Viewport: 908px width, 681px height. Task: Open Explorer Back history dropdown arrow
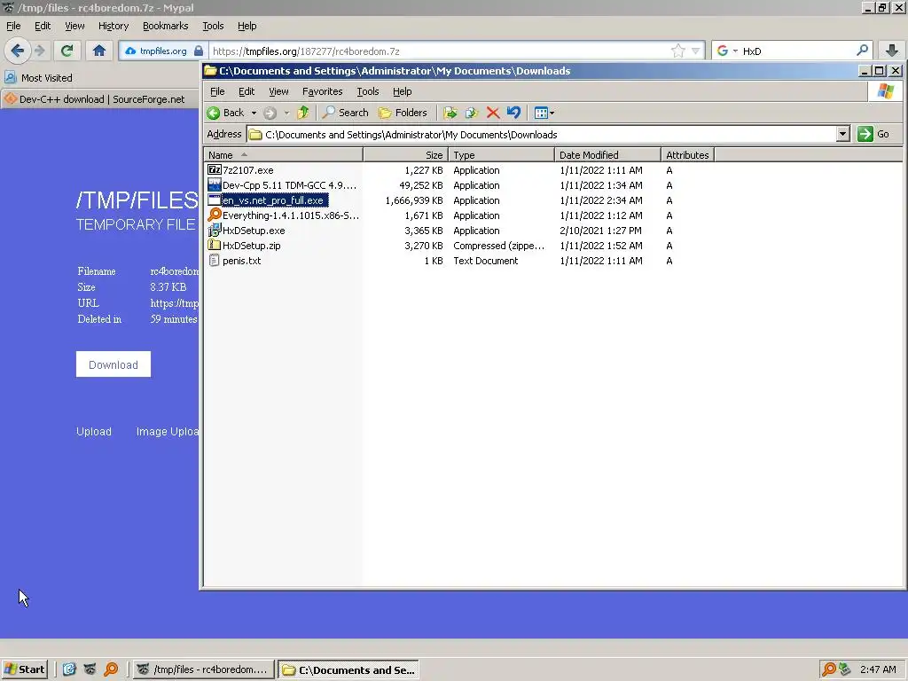tap(254, 113)
